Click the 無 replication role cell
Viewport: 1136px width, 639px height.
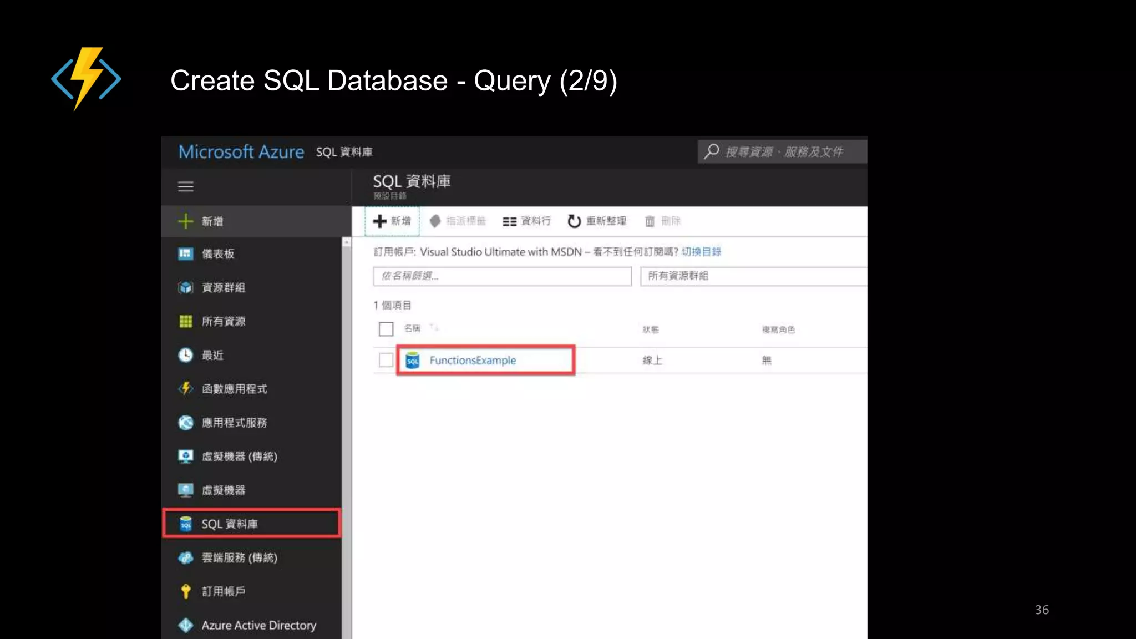tap(767, 361)
